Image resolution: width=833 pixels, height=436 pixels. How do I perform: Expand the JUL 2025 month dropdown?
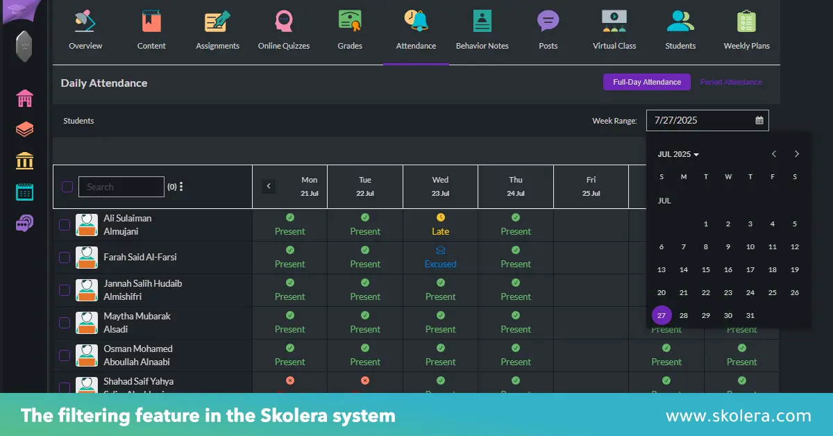(x=678, y=154)
